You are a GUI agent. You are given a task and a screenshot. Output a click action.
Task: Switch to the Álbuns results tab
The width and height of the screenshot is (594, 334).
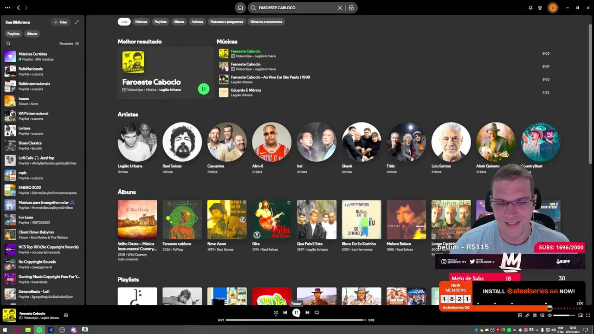pyautogui.click(x=179, y=22)
